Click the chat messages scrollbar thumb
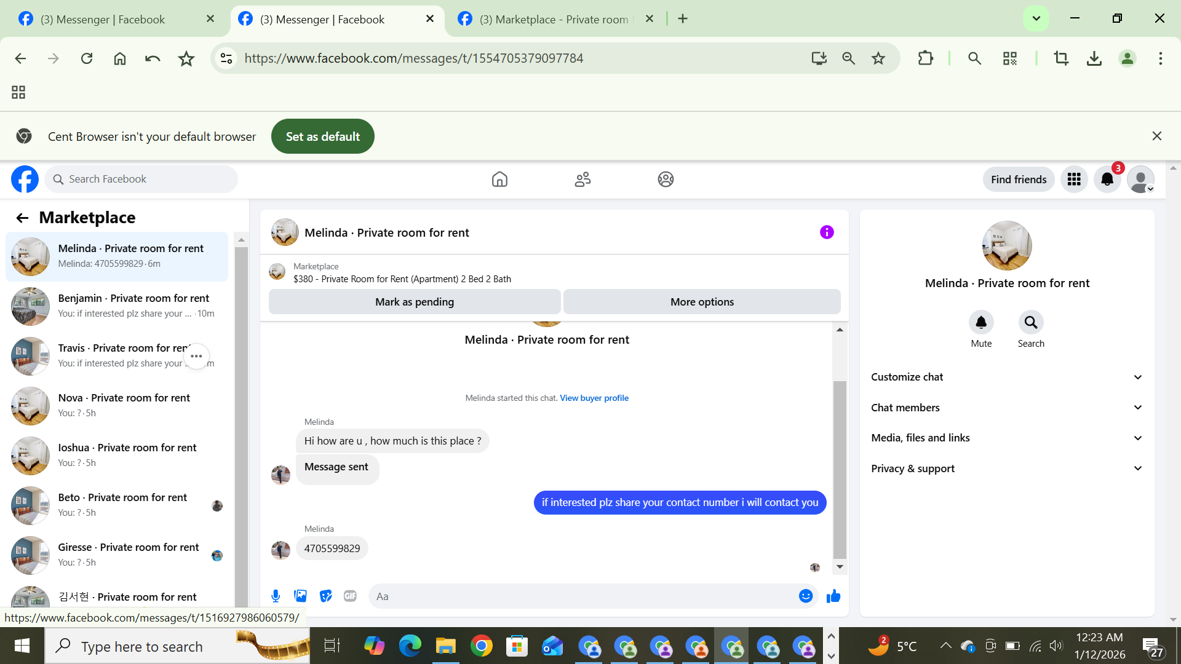The width and height of the screenshot is (1181, 664). point(840,470)
